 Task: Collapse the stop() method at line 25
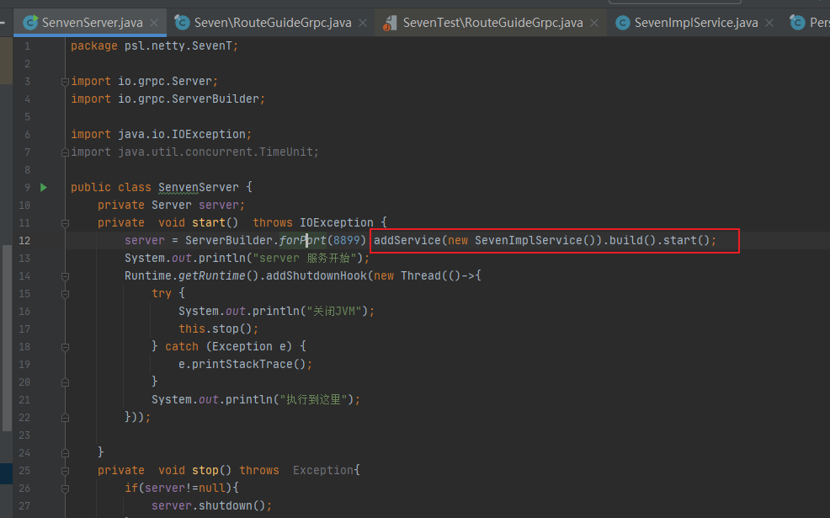(65, 471)
